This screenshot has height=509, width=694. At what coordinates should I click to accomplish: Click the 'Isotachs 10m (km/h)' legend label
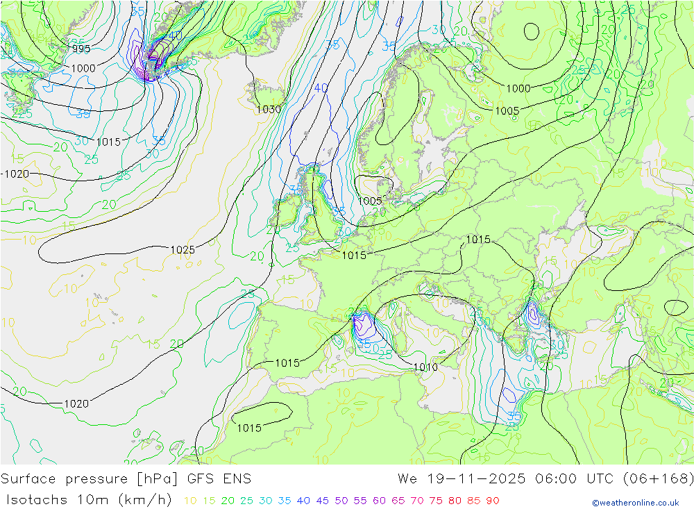point(89,500)
